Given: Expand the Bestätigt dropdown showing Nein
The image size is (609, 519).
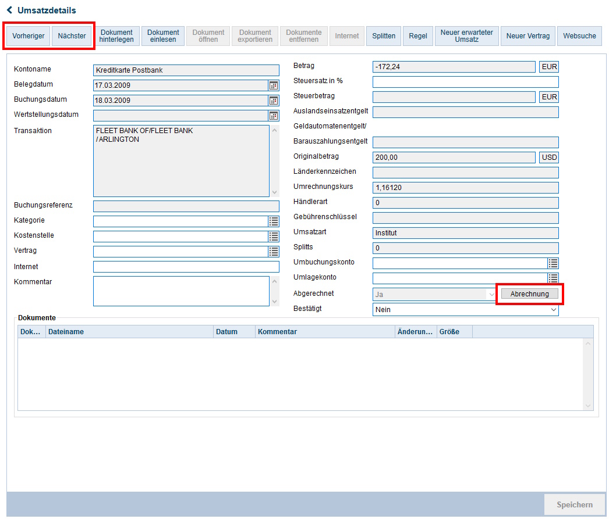Looking at the screenshot, I should 553,310.
